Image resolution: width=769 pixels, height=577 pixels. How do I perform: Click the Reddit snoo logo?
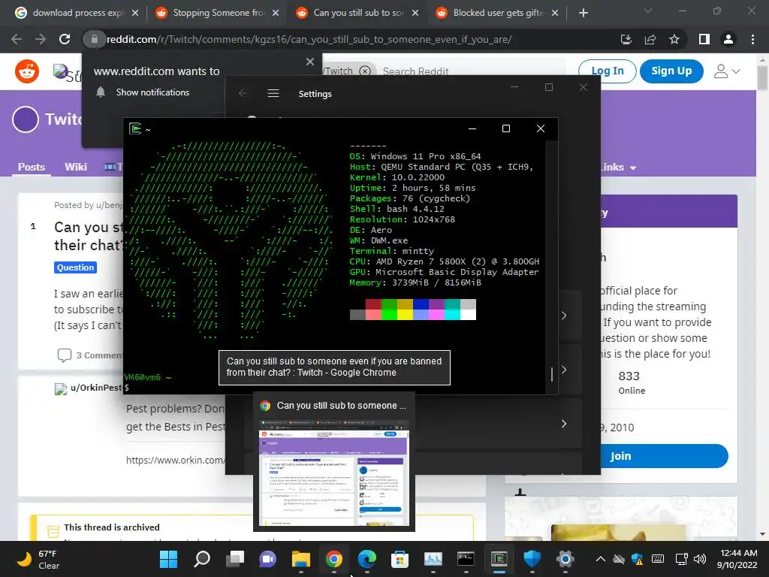tap(27, 71)
